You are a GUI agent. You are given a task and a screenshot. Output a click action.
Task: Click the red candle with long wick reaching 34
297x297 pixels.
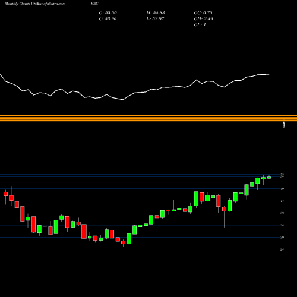coord(224,209)
